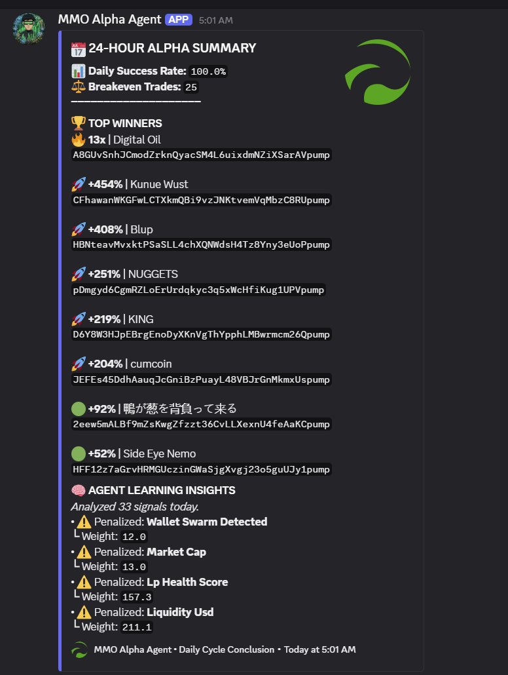Click the Digital Oil token name
Image resolution: width=508 pixels, height=675 pixels.
point(137,140)
